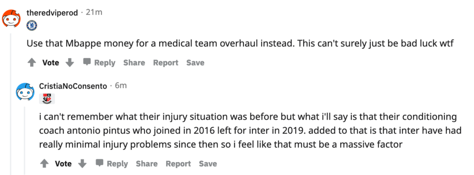The height and width of the screenshot is (175, 474).
Task: Save theredviperod's comment
Action: (x=195, y=63)
